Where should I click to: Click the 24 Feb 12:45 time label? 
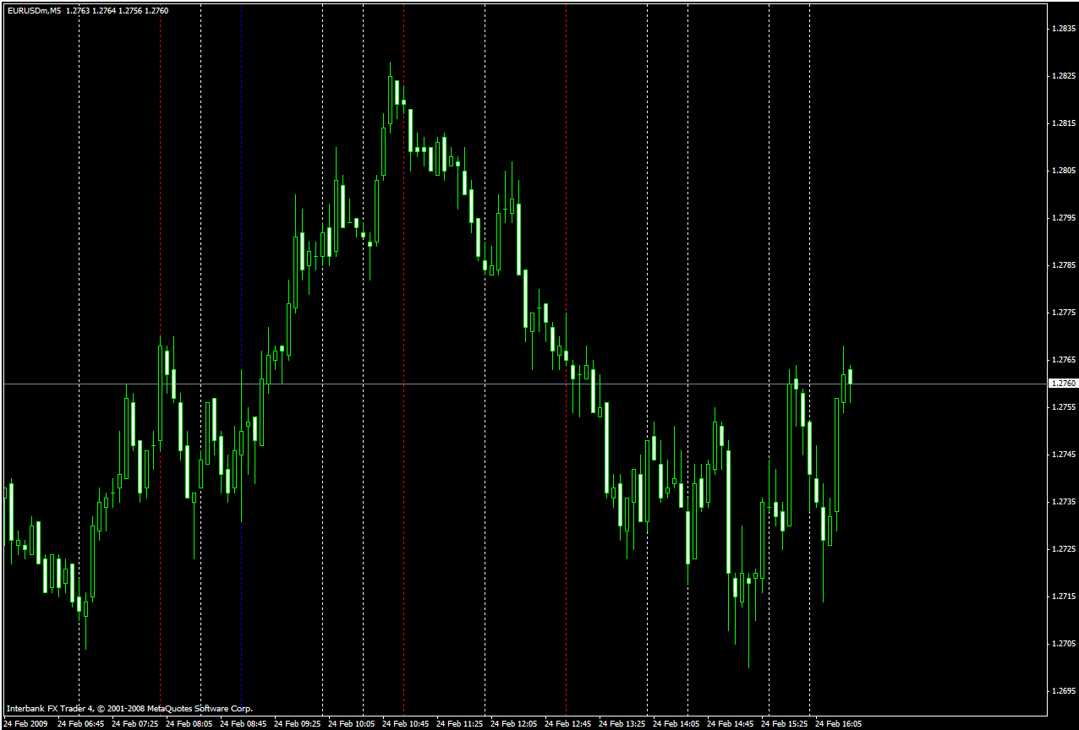pos(568,724)
